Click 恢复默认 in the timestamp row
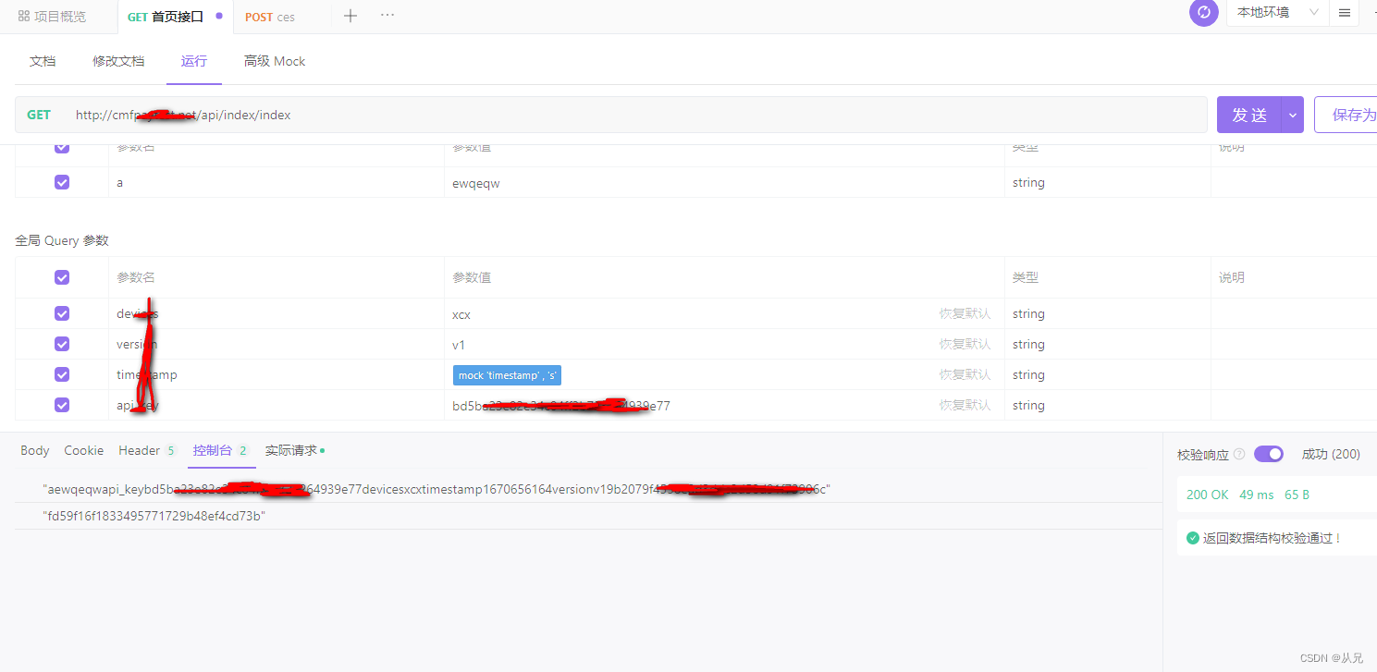Image resolution: width=1377 pixels, height=672 pixels. pyautogui.click(x=965, y=374)
